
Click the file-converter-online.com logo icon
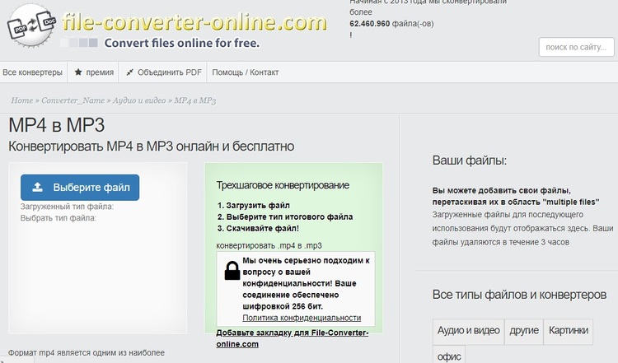point(31,25)
